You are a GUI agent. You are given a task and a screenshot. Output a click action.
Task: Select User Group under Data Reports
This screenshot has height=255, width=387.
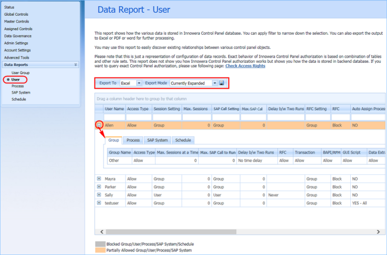tap(20, 73)
